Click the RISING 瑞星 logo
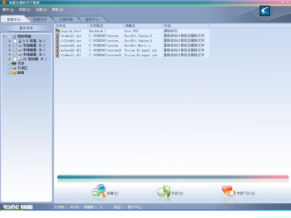 coord(18,207)
